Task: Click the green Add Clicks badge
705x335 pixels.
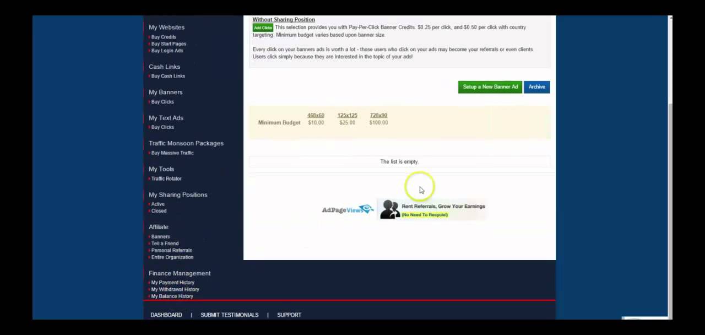Action: pos(263,28)
